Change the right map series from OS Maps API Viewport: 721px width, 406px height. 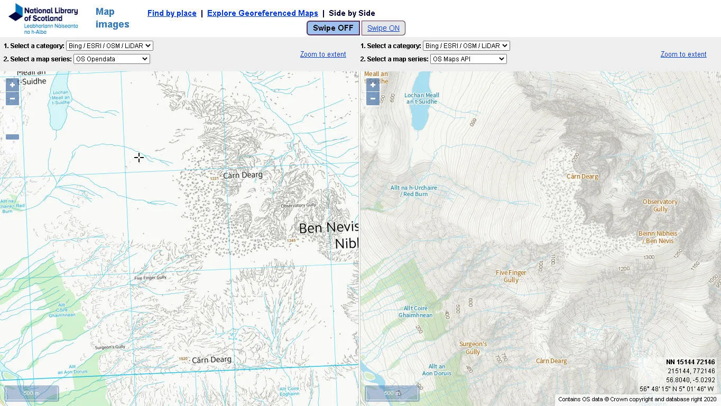468,59
